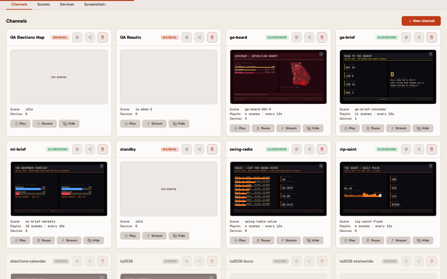Click the GA Elections Map MANUAL badge
Image resolution: width=447 pixels, height=279 pixels.
(60, 38)
